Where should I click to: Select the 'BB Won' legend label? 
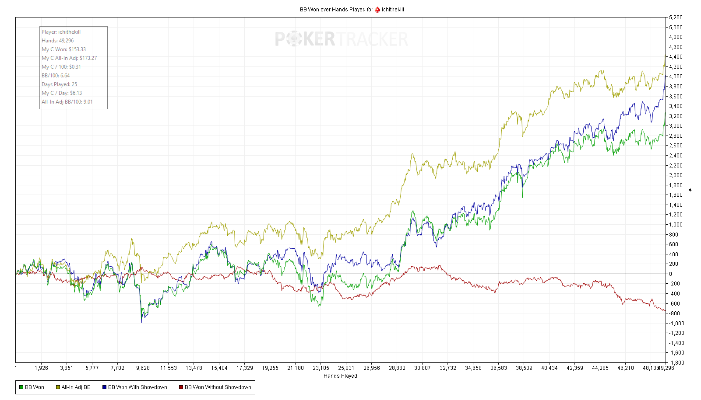(x=35, y=387)
